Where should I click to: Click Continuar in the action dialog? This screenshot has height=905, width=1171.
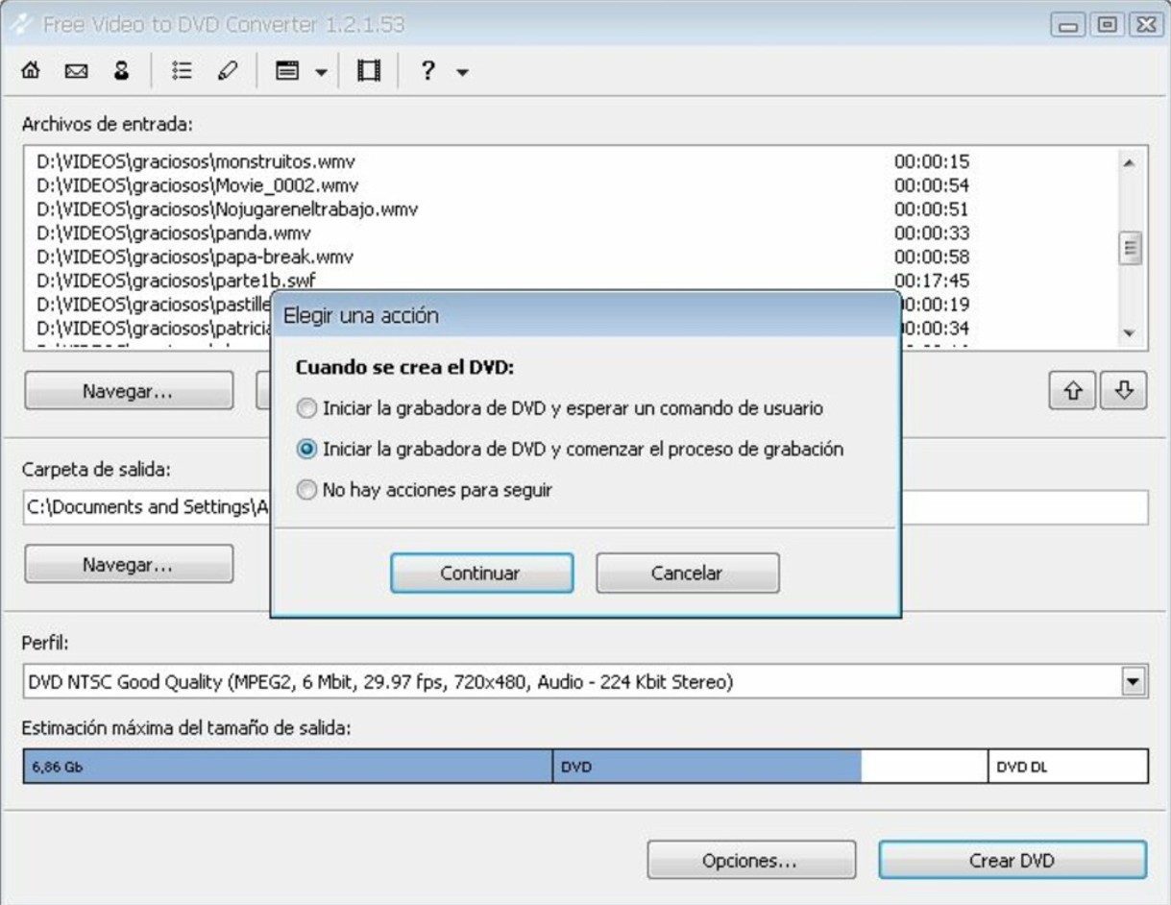point(480,573)
